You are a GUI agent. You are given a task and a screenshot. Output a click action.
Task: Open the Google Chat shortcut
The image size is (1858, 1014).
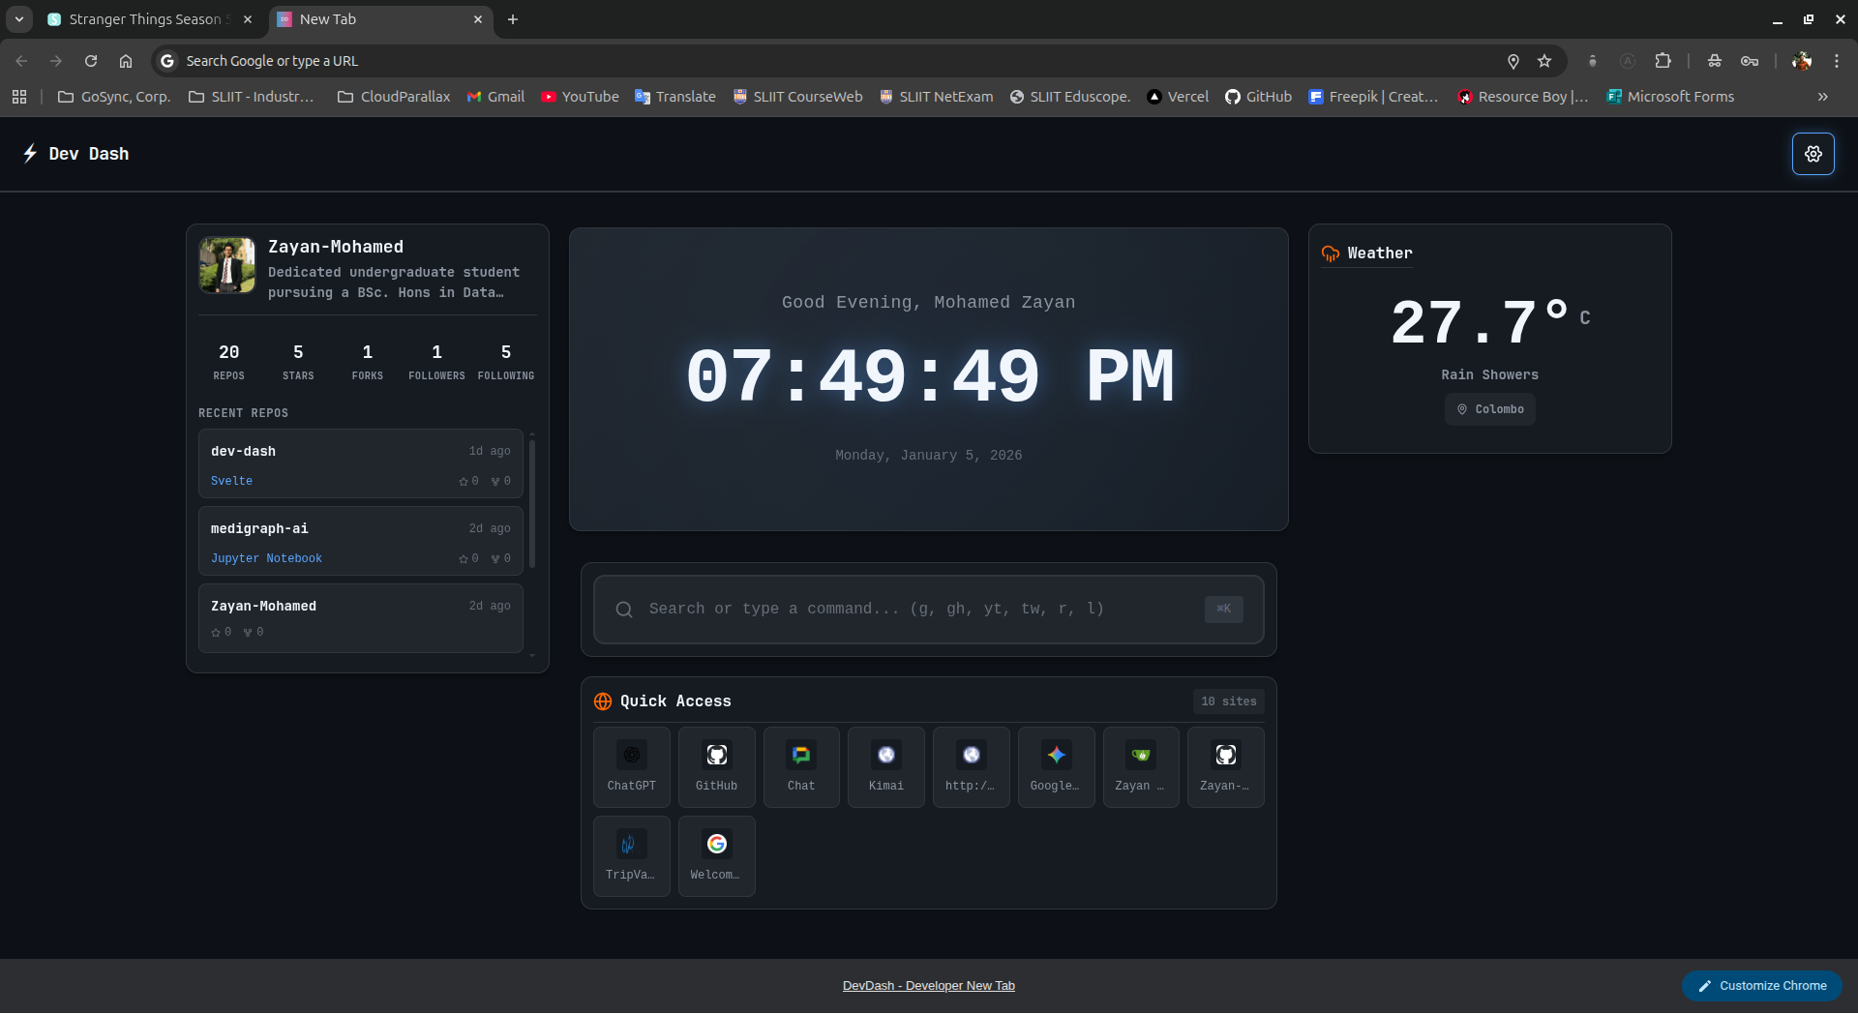coord(800,766)
